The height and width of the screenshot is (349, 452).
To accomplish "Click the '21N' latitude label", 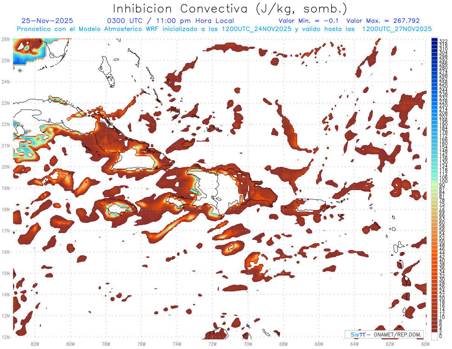I will point(6,145).
